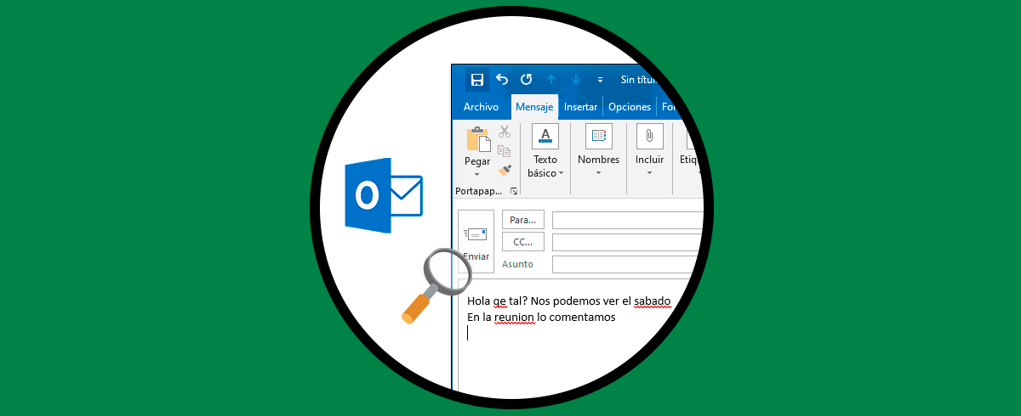Image resolution: width=1021 pixels, height=416 pixels.
Task: Open the Portapapeles dialog launcher
Action: coord(513,192)
